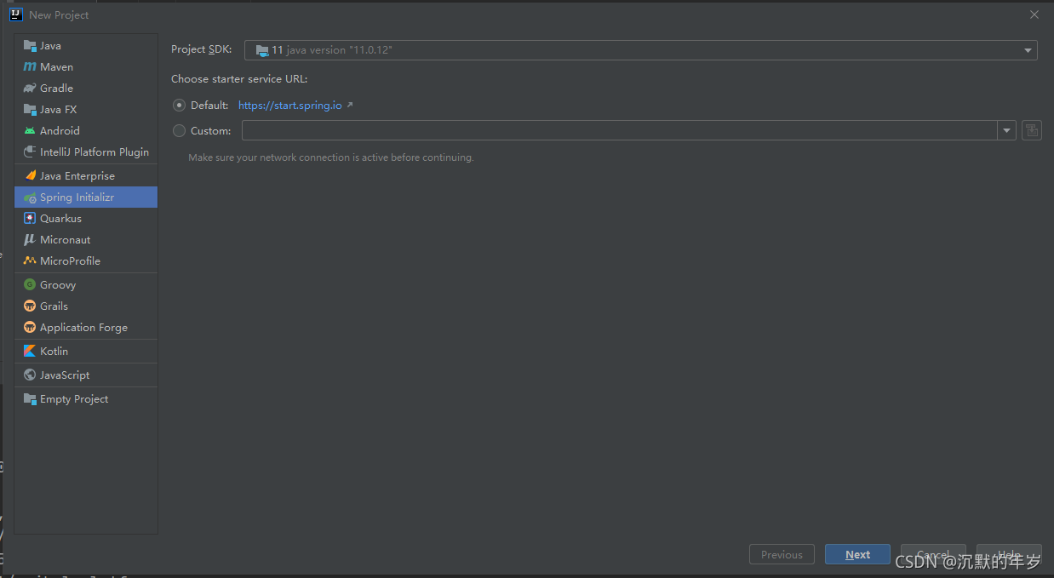Click the Android robot icon
This screenshot has width=1054, height=578.
pyautogui.click(x=30, y=131)
